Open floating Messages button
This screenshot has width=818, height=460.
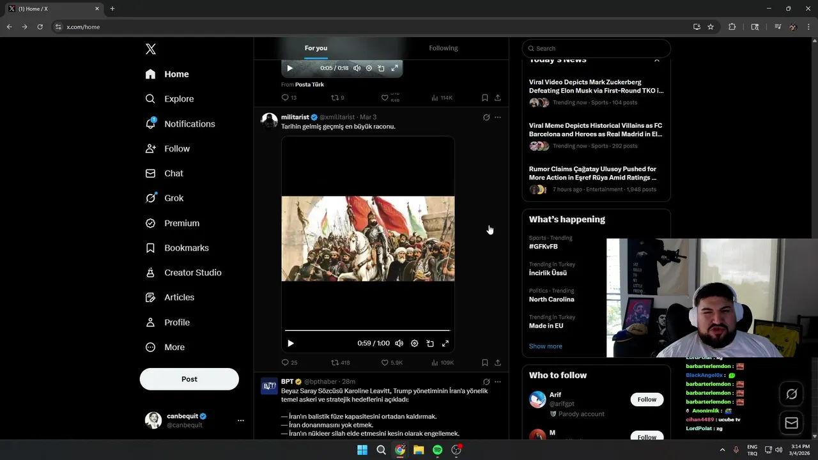pos(791,423)
